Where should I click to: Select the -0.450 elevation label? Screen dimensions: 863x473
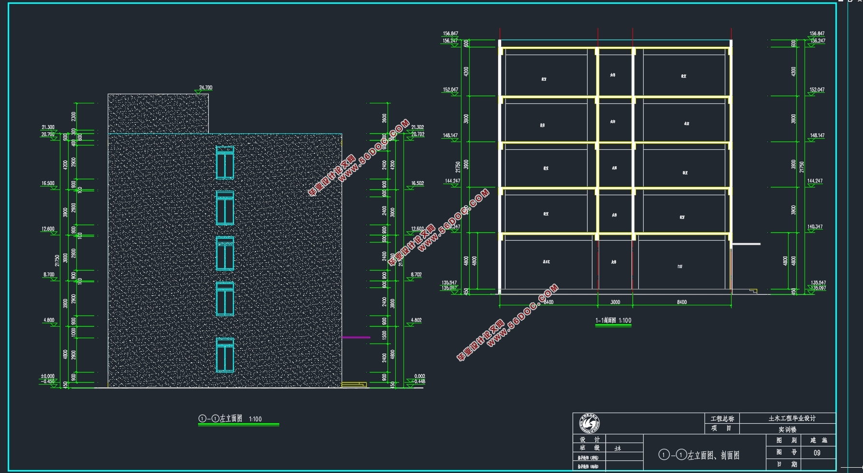[x=48, y=381]
